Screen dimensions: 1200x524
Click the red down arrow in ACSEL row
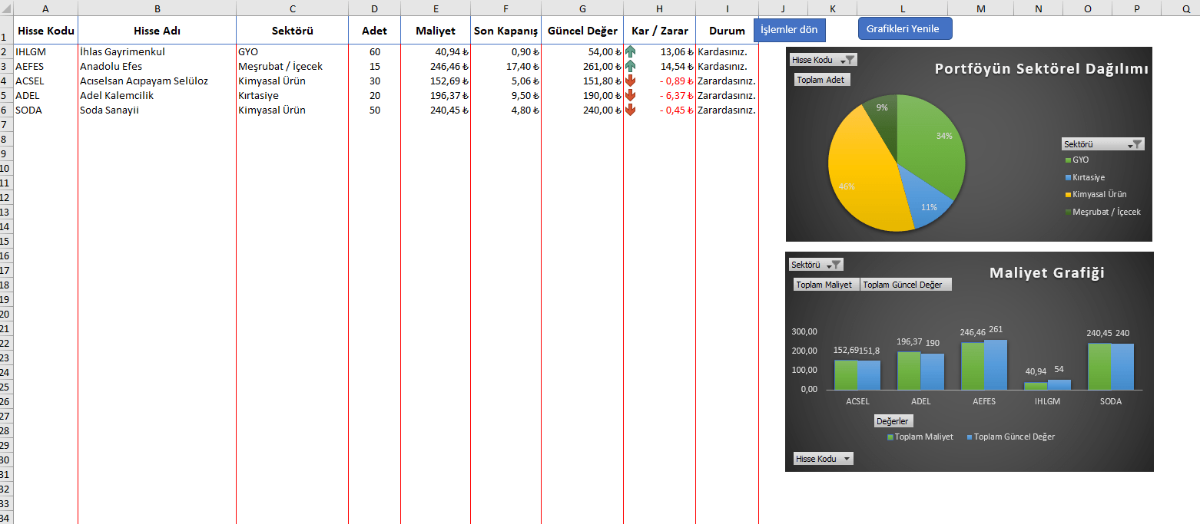click(631, 81)
